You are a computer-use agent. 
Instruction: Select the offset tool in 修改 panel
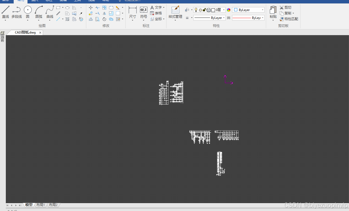91,19
